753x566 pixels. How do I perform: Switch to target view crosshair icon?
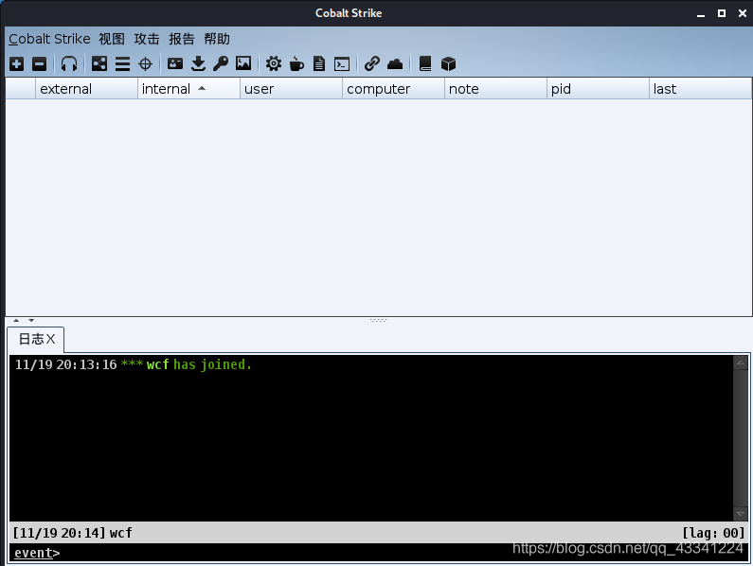tap(145, 63)
